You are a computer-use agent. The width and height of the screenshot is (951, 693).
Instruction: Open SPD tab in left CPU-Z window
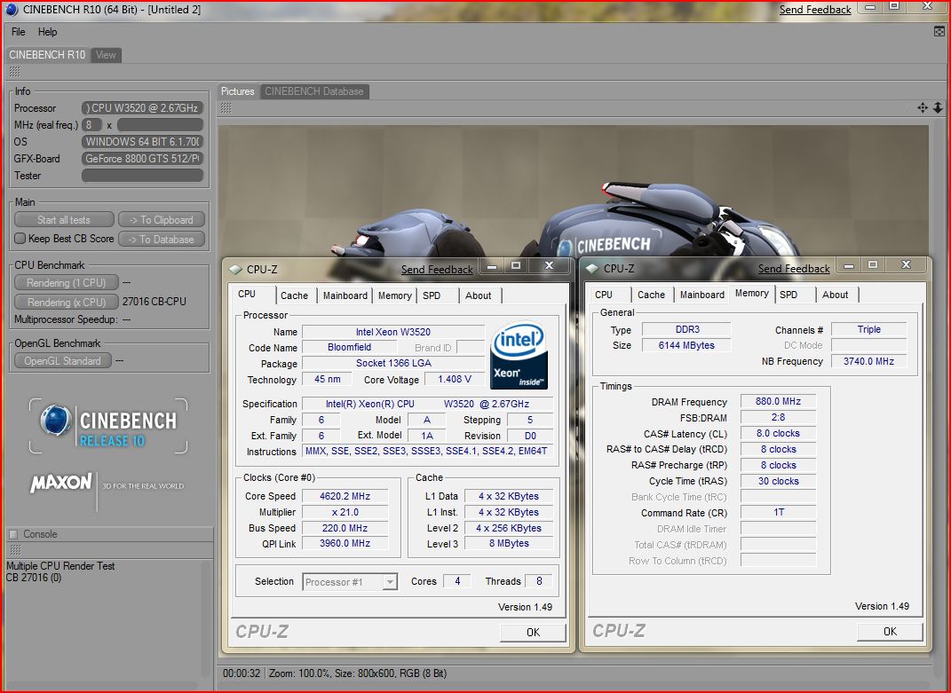click(432, 295)
